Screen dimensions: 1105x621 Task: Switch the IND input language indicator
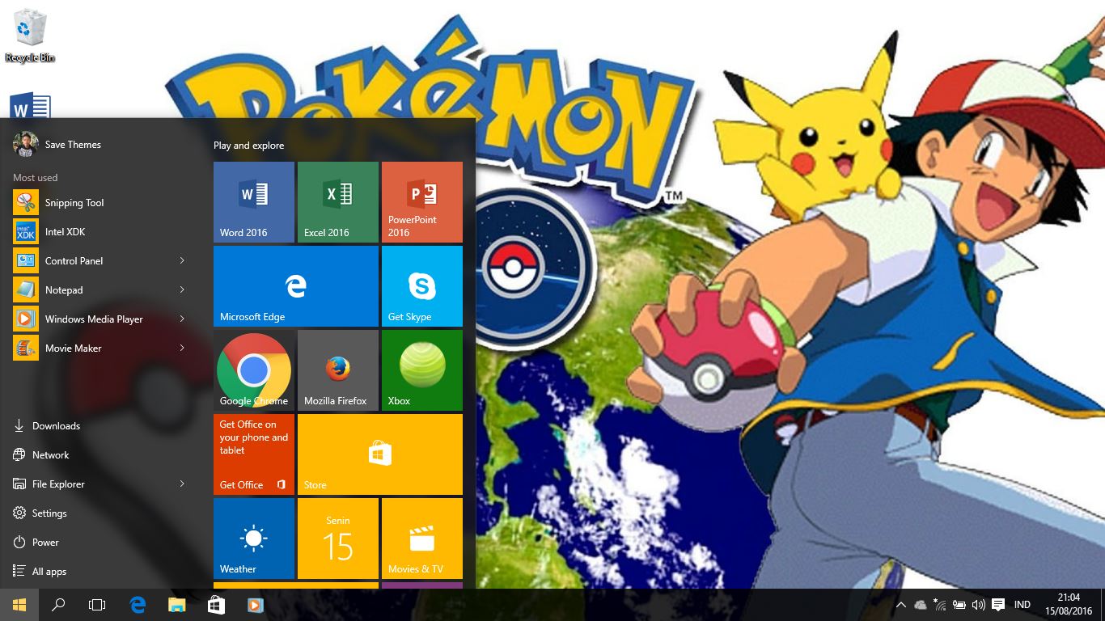pos(1022,605)
